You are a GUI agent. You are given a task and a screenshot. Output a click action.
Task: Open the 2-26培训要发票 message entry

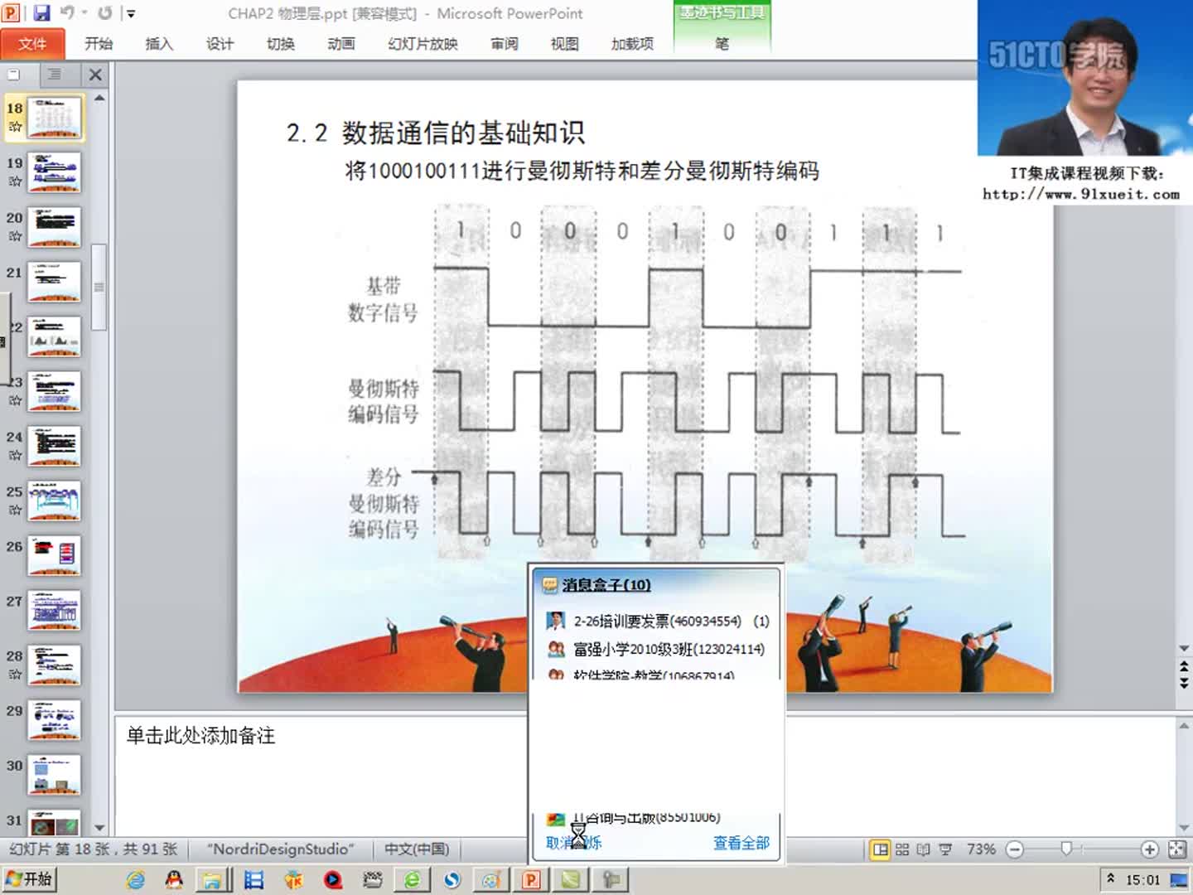click(x=658, y=621)
